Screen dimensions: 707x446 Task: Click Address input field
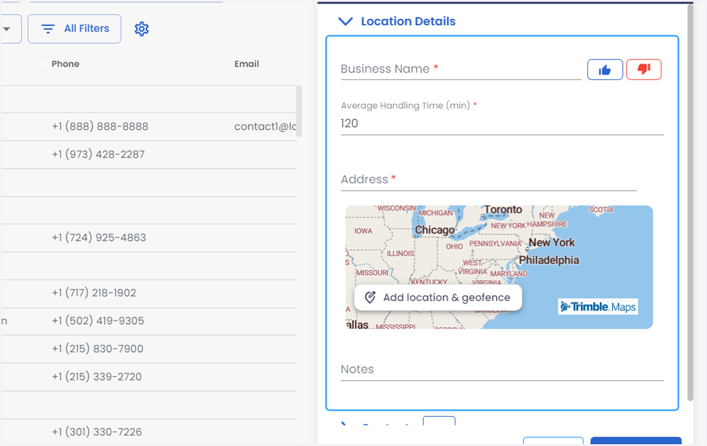click(x=488, y=180)
